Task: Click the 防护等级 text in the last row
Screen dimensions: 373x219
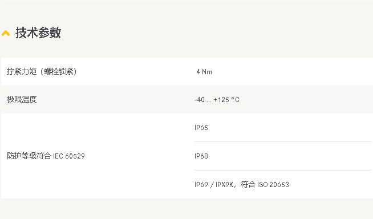Action: [x=22, y=156]
